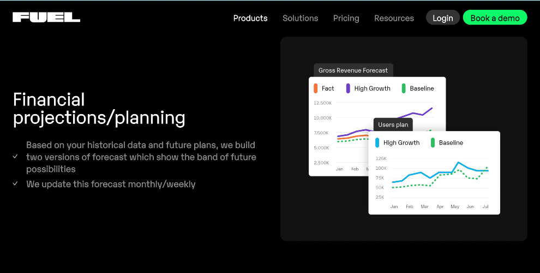Open the Resources menu
540x273 pixels.
click(x=394, y=18)
